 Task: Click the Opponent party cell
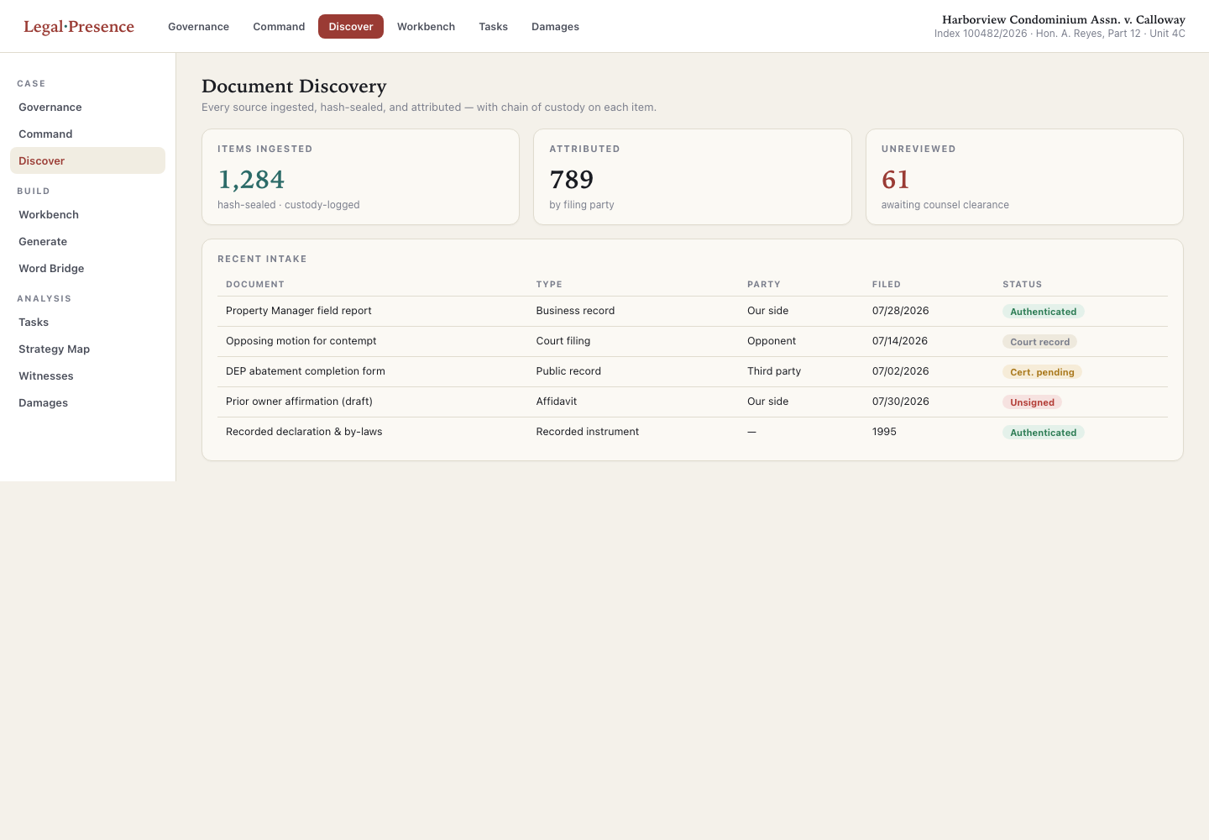click(772, 341)
